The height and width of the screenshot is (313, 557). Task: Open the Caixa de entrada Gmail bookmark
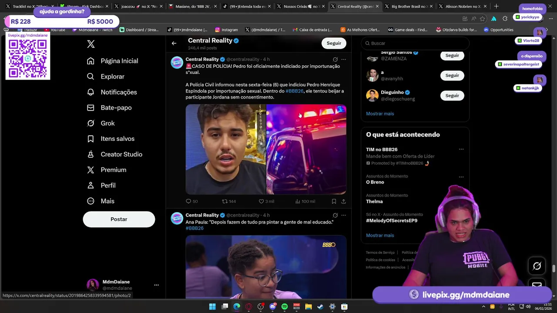point(312,30)
